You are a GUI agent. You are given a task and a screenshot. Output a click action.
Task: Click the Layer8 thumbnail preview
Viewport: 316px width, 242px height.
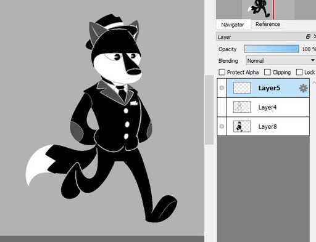pos(242,126)
